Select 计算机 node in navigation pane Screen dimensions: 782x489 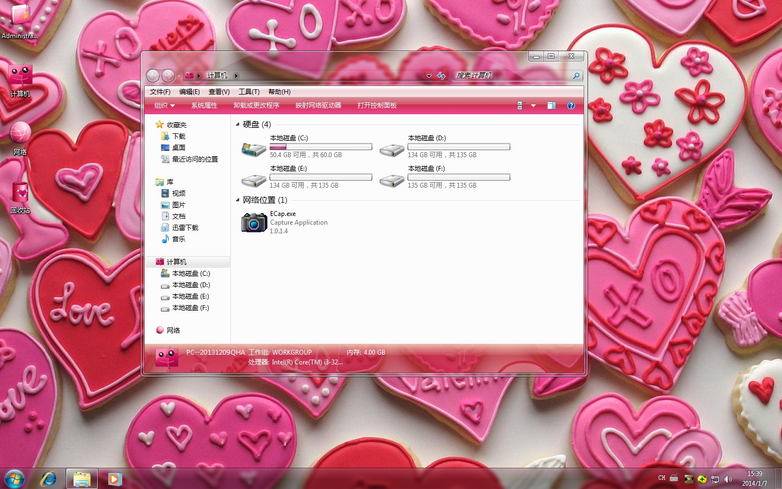click(x=187, y=262)
